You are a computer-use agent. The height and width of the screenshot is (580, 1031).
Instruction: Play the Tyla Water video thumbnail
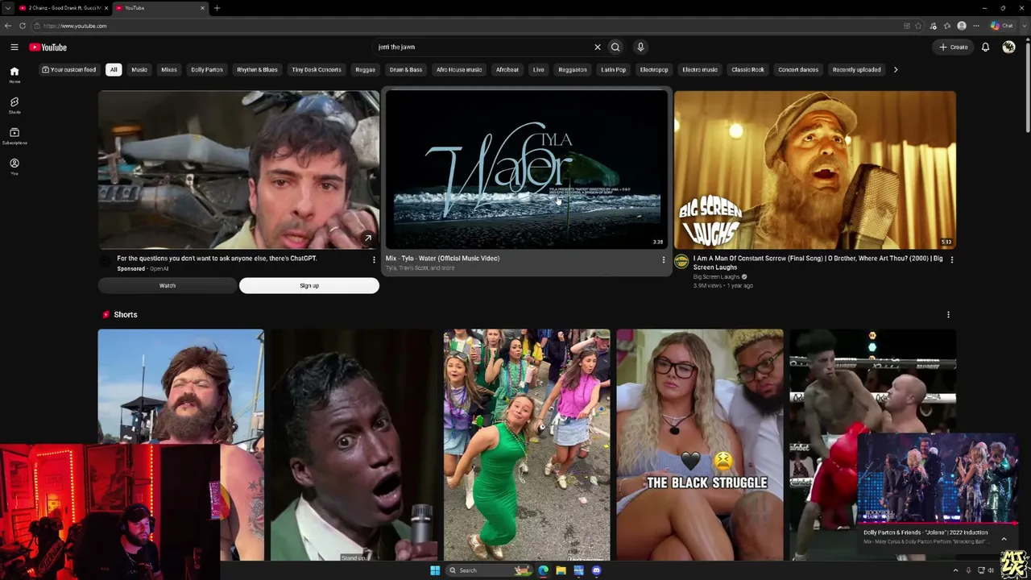tap(527, 170)
